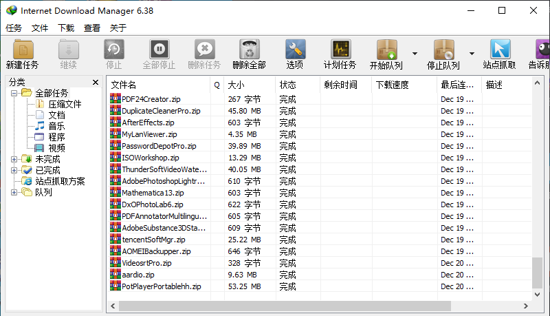Click the 开始队列 start queue icon
550x316 pixels.
(386, 50)
